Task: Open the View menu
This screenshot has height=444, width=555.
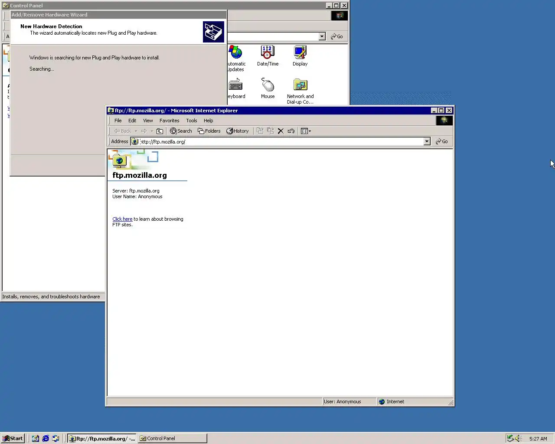Action: pyautogui.click(x=148, y=121)
